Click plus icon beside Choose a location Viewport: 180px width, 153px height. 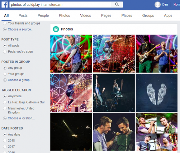[x=5, y=118]
